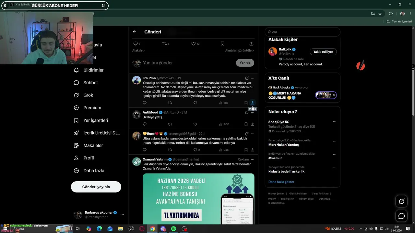Image resolution: width=415 pixels, height=233 pixels.
Task: Open Profil in sidebar
Action: 84,158
